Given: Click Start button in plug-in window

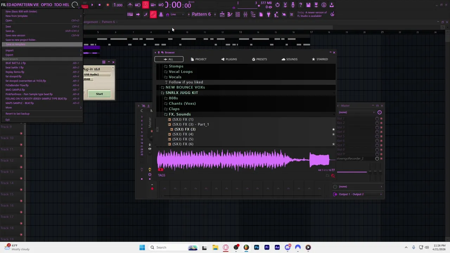Looking at the screenshot, I should 99,94.
